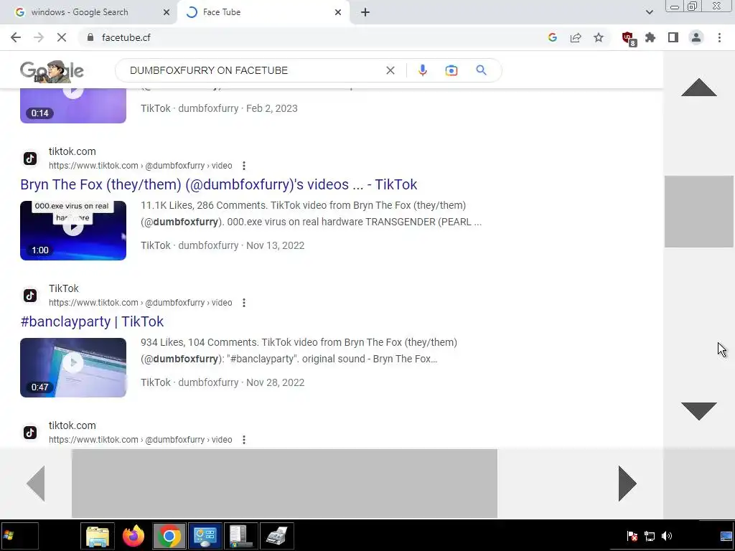This screenshot has width=735, height=551.
Task: Open the Windows Start button
Action: (x=19, y=535)
